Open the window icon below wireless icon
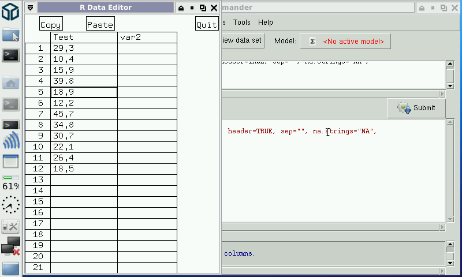462x277 pixels. click(x=10, y=162)
